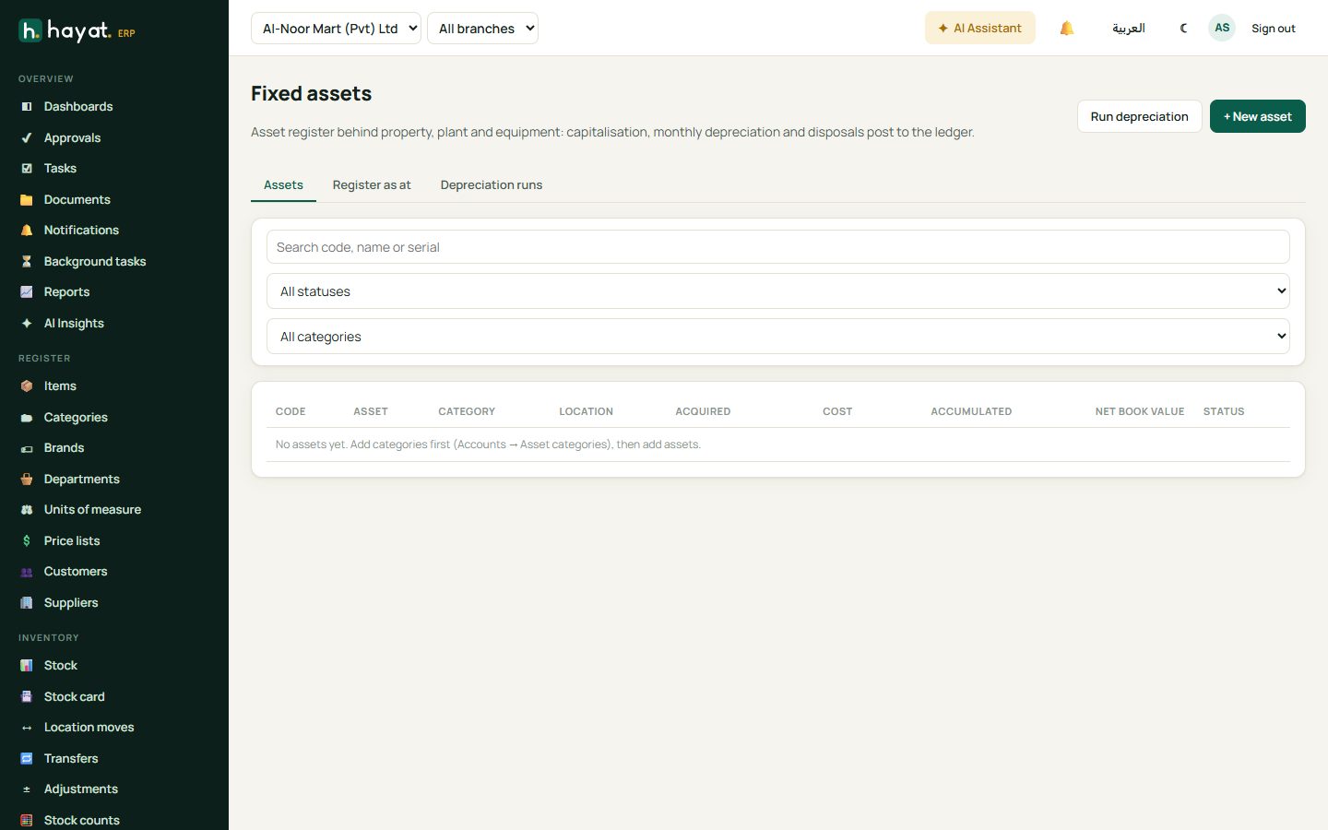Open the All categories filter dropdown

point(778,337)
